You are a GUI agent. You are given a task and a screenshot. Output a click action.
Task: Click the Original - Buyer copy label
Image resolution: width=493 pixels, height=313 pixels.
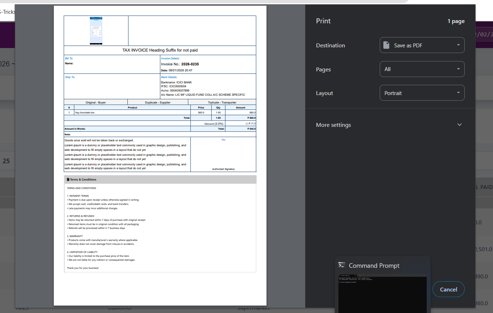[x=96, y=102]
